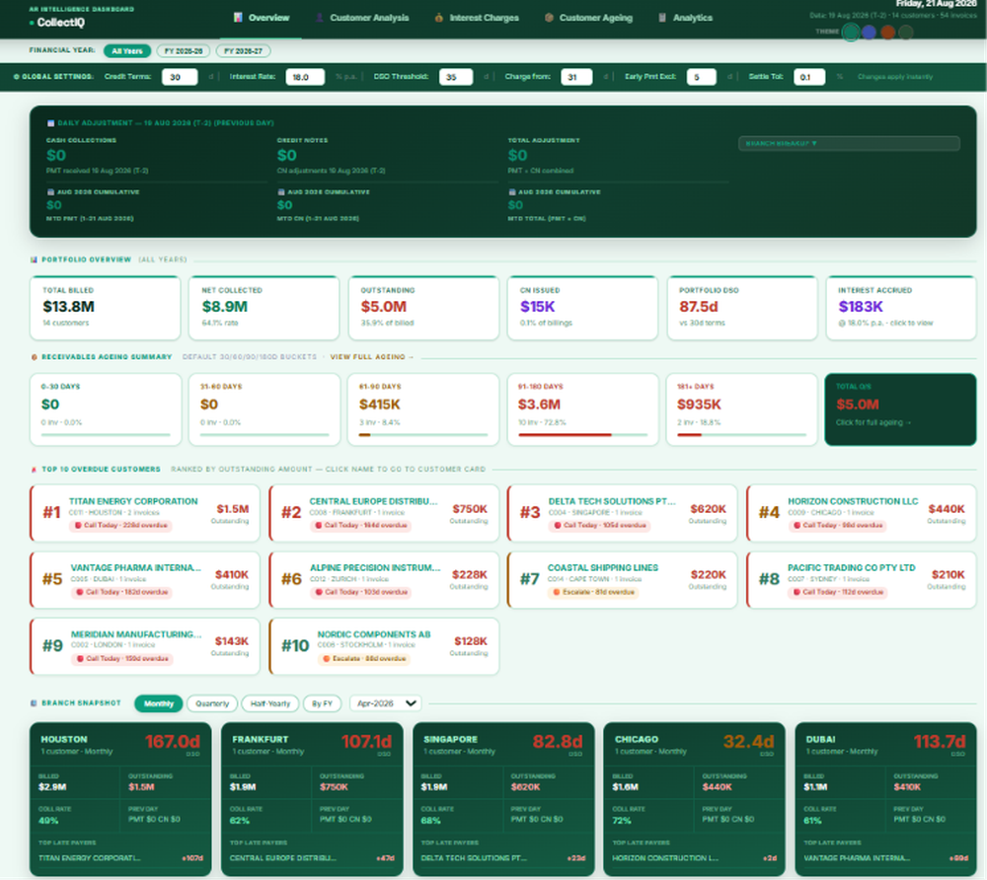This screenshot has width=987, height=880.
Task: Open Vantage Pharma Interna... customer card
Action: (x=145, y=580)
